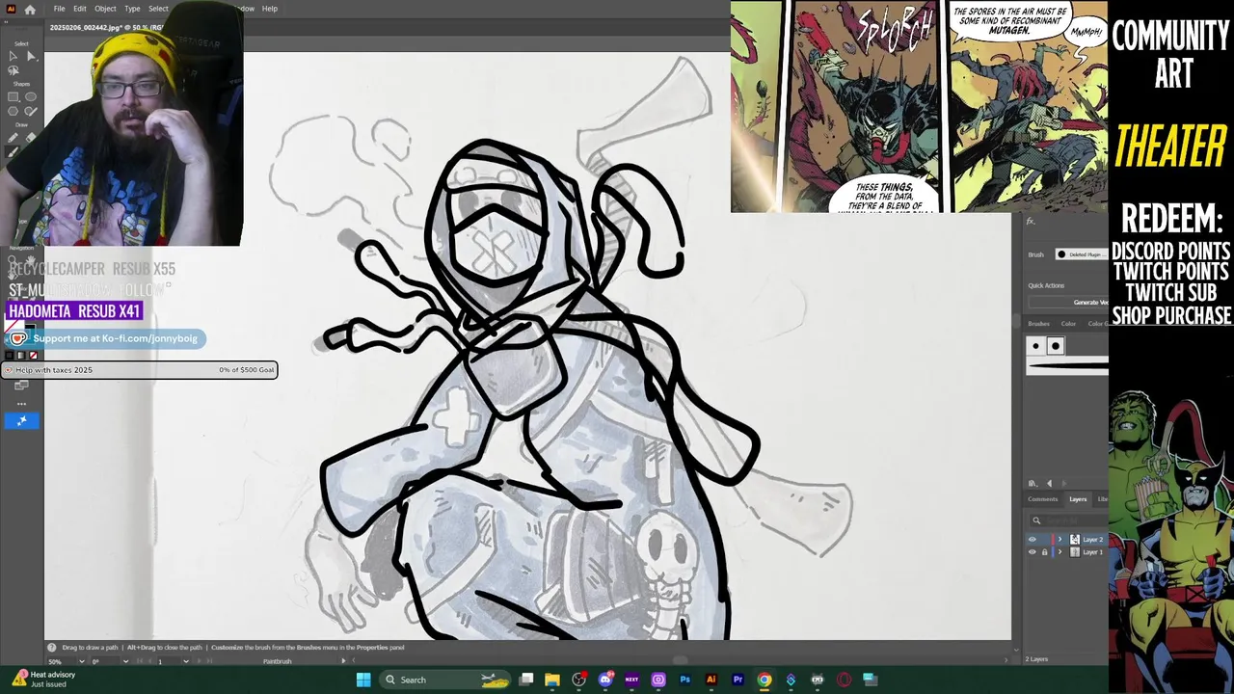The width and height of the screenshot is (1234, 694).
Task: Click the Layer 1 name
Action: [1093, 552]
